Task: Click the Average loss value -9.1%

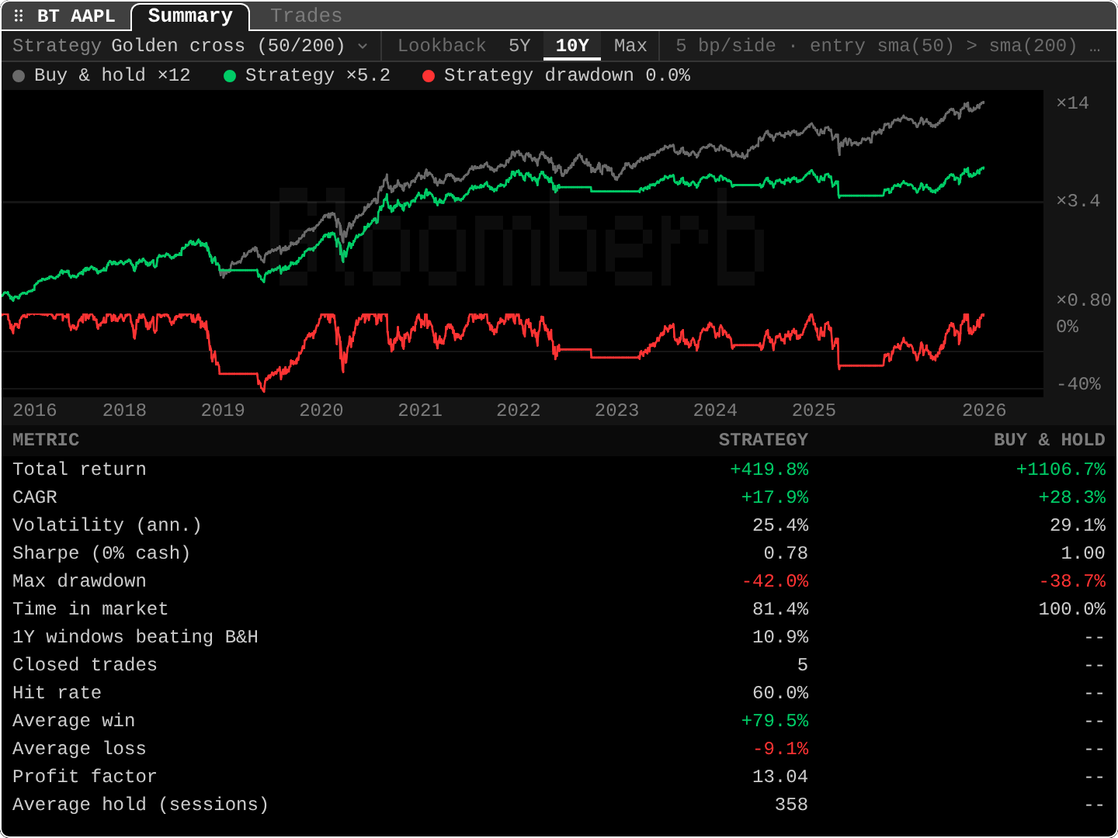Action: click(781, 749)
